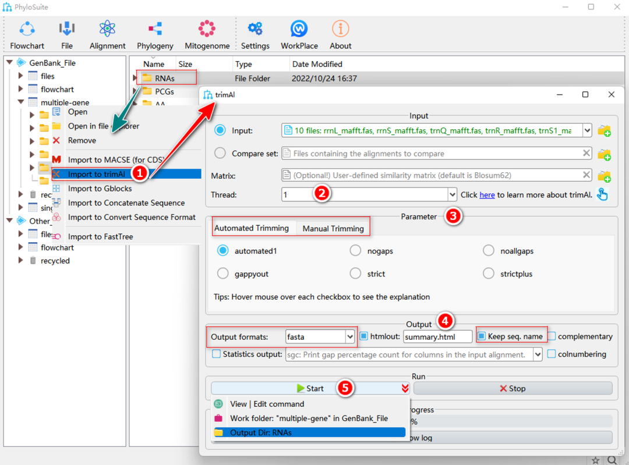
Task: Select the Compare set radio button
Action: pyautogui.click(x=220, y=153)
